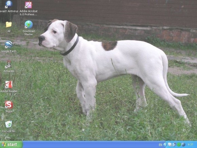The width and height of the screenshot is (197, 148).
Task: Select the Recycle Bin icon
Action: tap(9, 124)
